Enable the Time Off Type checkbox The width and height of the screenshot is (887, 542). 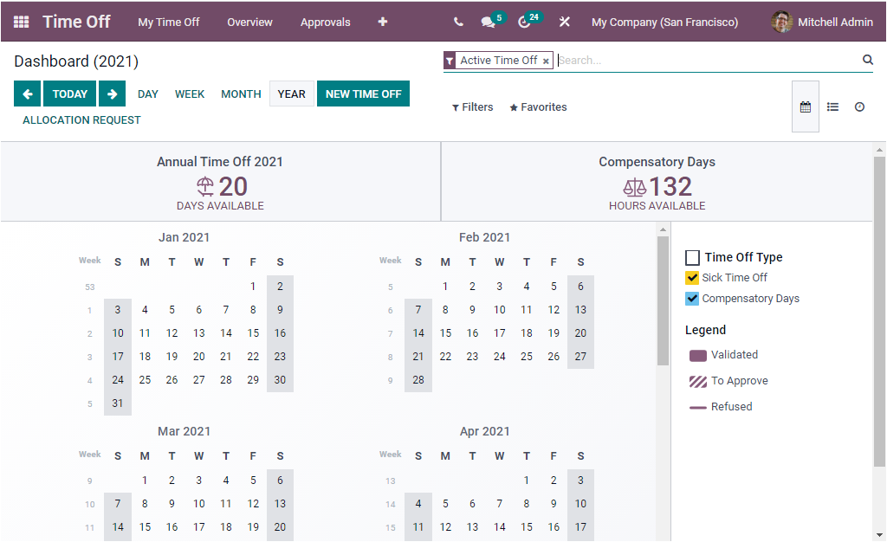tap(692, 257)
